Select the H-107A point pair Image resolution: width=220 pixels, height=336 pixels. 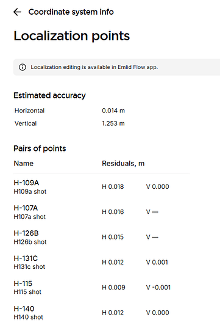[101, 212]
